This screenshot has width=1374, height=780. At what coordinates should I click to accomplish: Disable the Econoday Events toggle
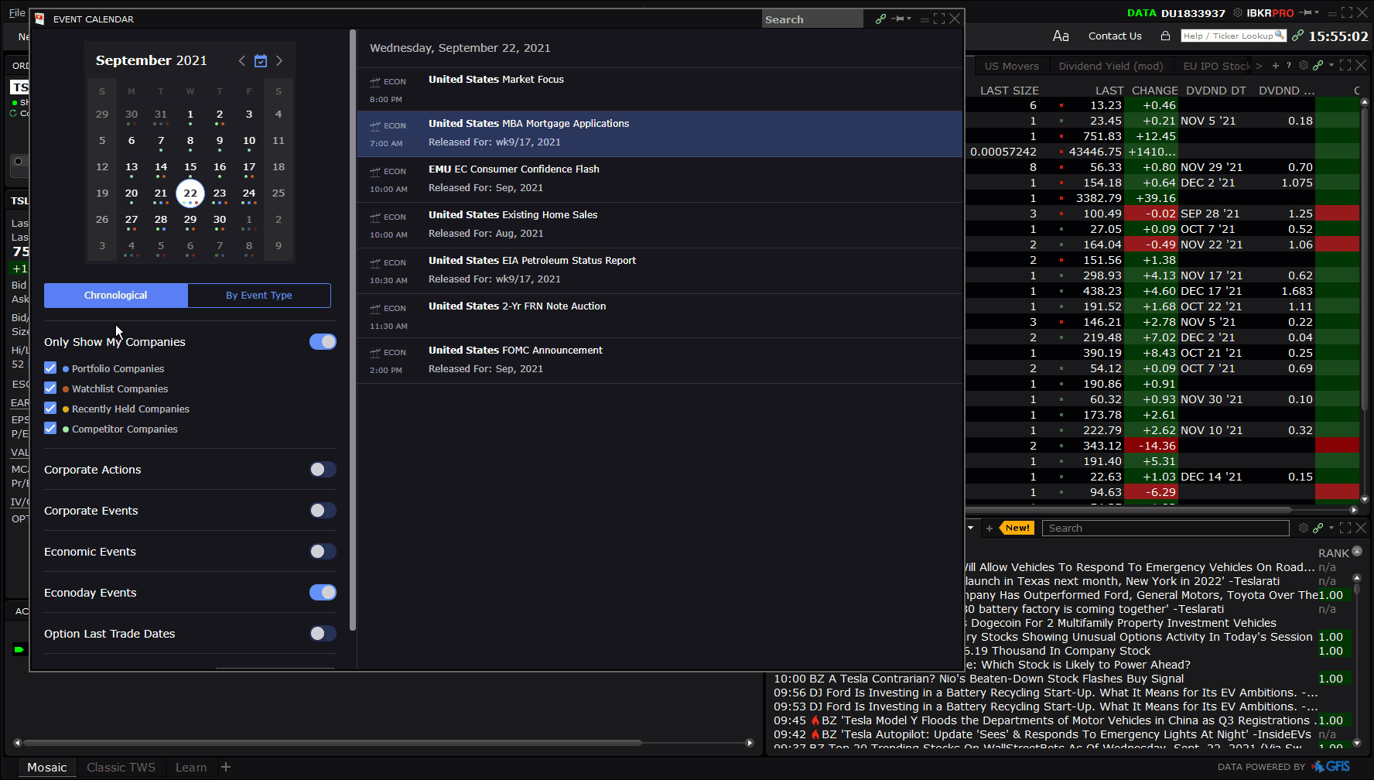click(x=323, y=593)
